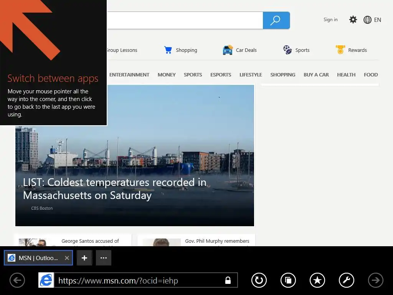This screenshot has height=295, width=393.
Task: Open the MONEY section
Action: click(167, 75)
